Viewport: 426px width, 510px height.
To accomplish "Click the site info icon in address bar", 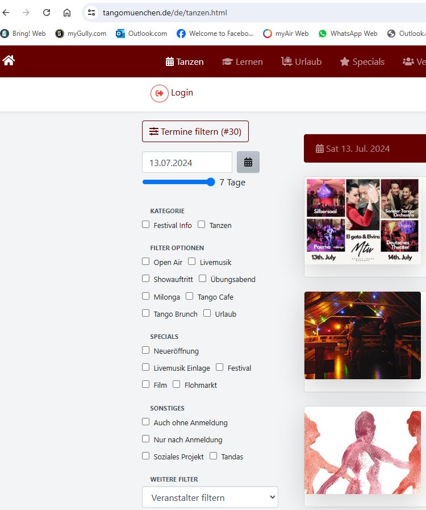I will tap(91, 13).
